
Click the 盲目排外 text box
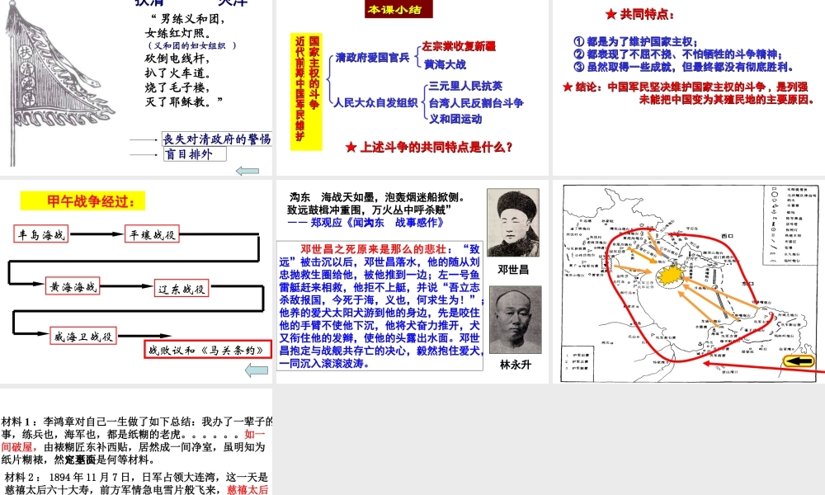pos(195,153)
